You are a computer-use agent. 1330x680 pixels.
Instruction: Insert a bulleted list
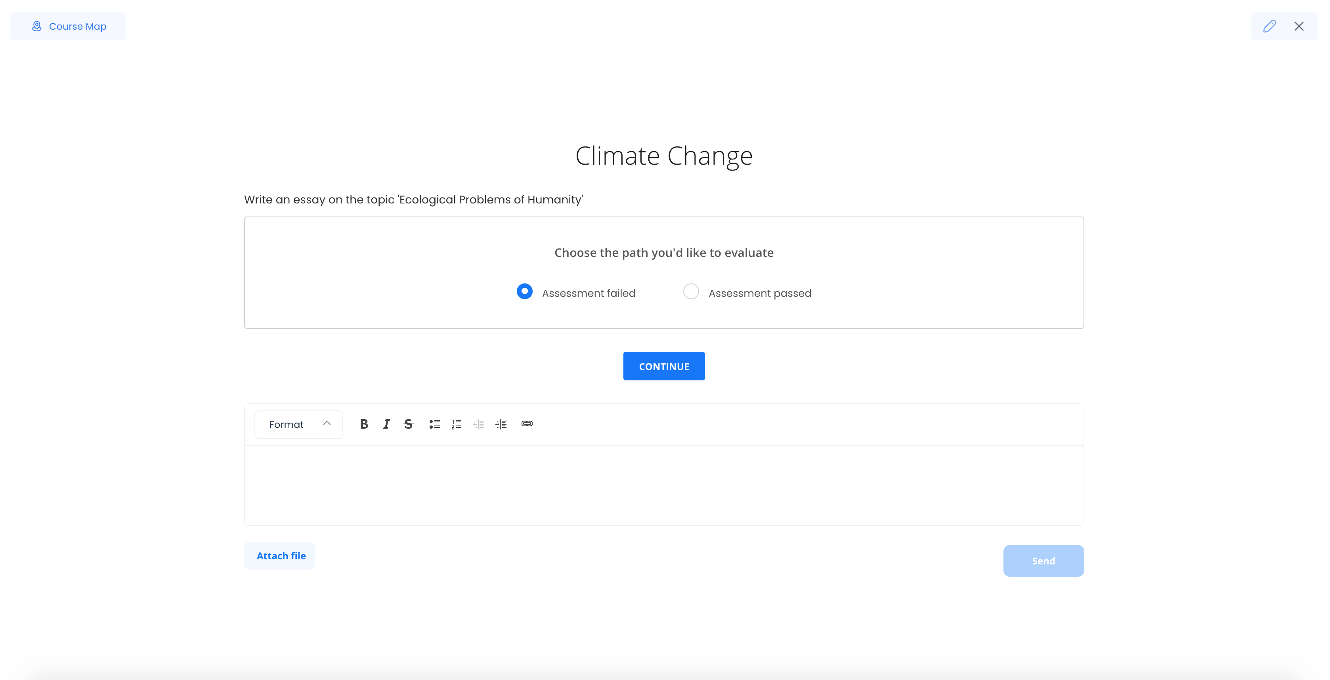435,424
